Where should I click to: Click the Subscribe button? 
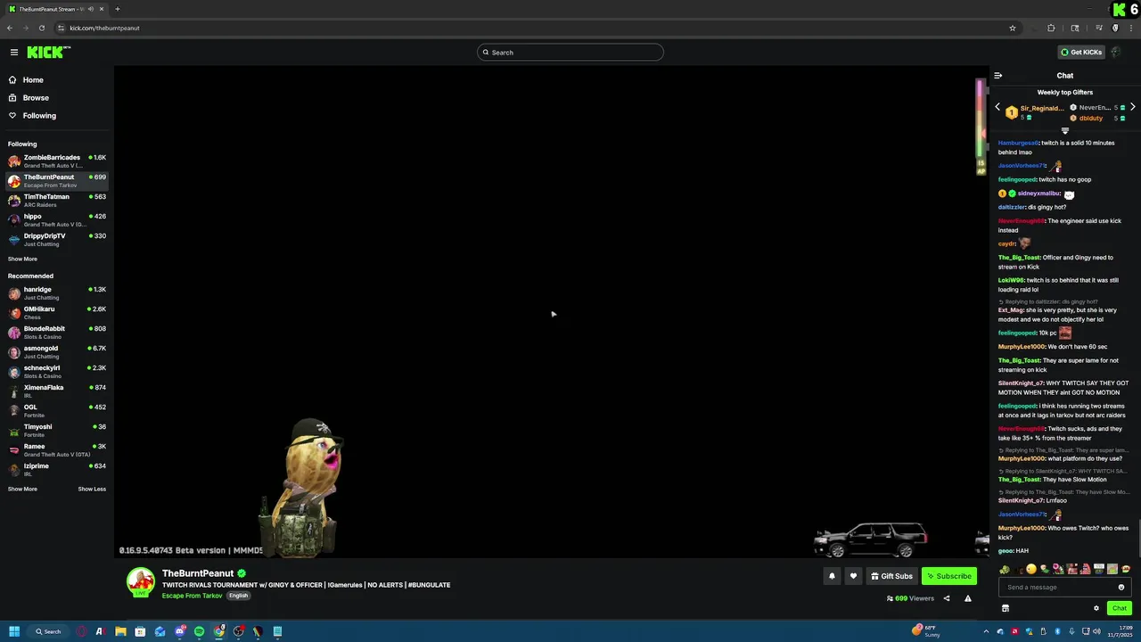pyautogui.click(x=949, y=576)
